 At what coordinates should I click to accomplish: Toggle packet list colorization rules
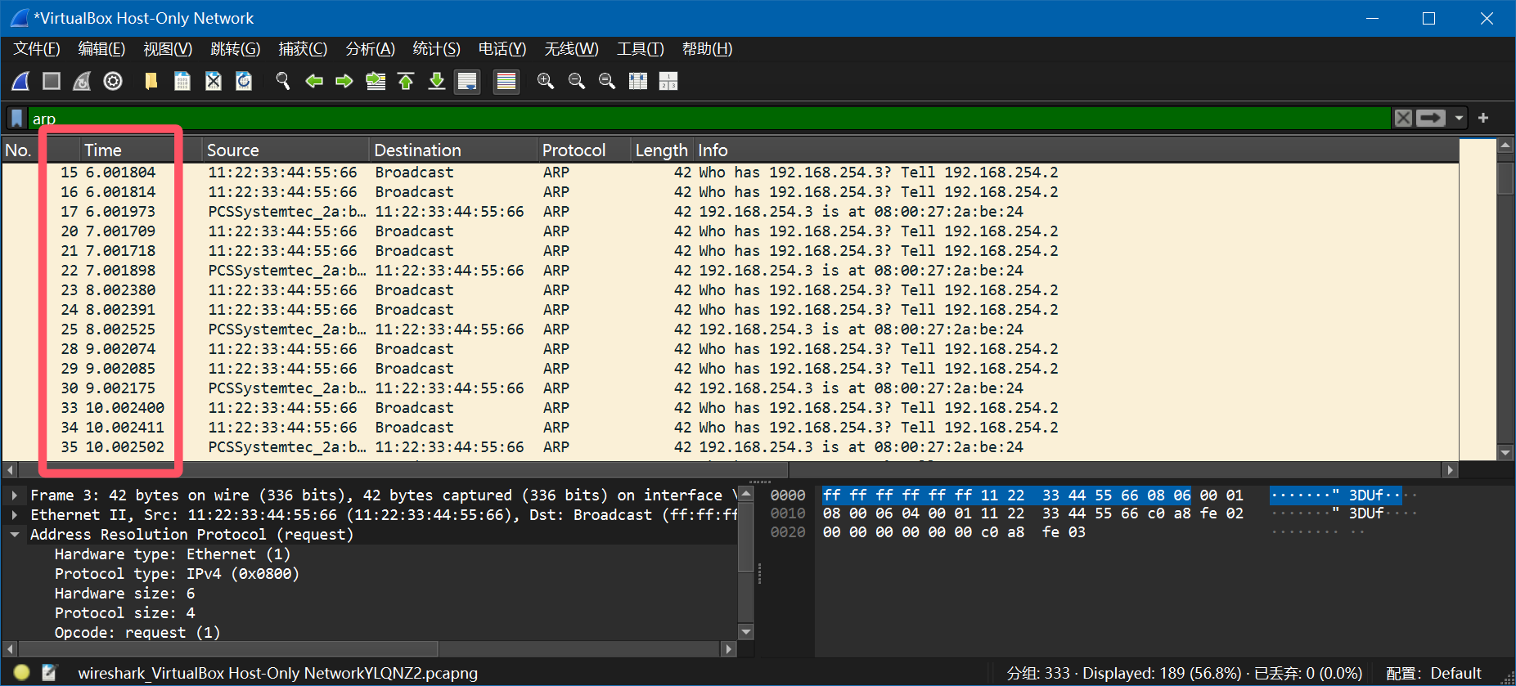click(x=506, y=81)
